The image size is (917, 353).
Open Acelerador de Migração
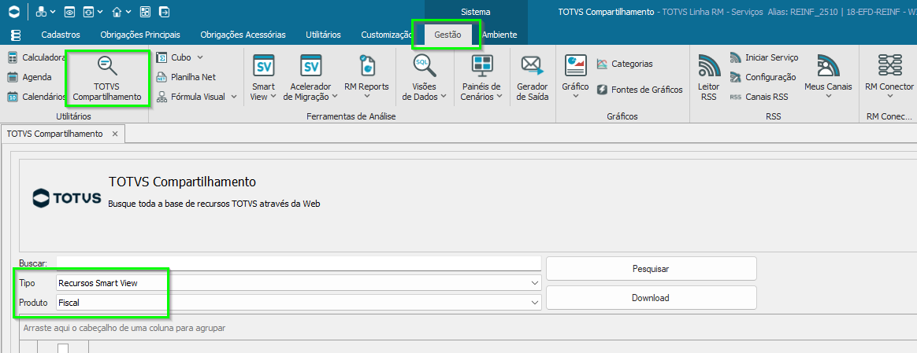coord(310,78)
